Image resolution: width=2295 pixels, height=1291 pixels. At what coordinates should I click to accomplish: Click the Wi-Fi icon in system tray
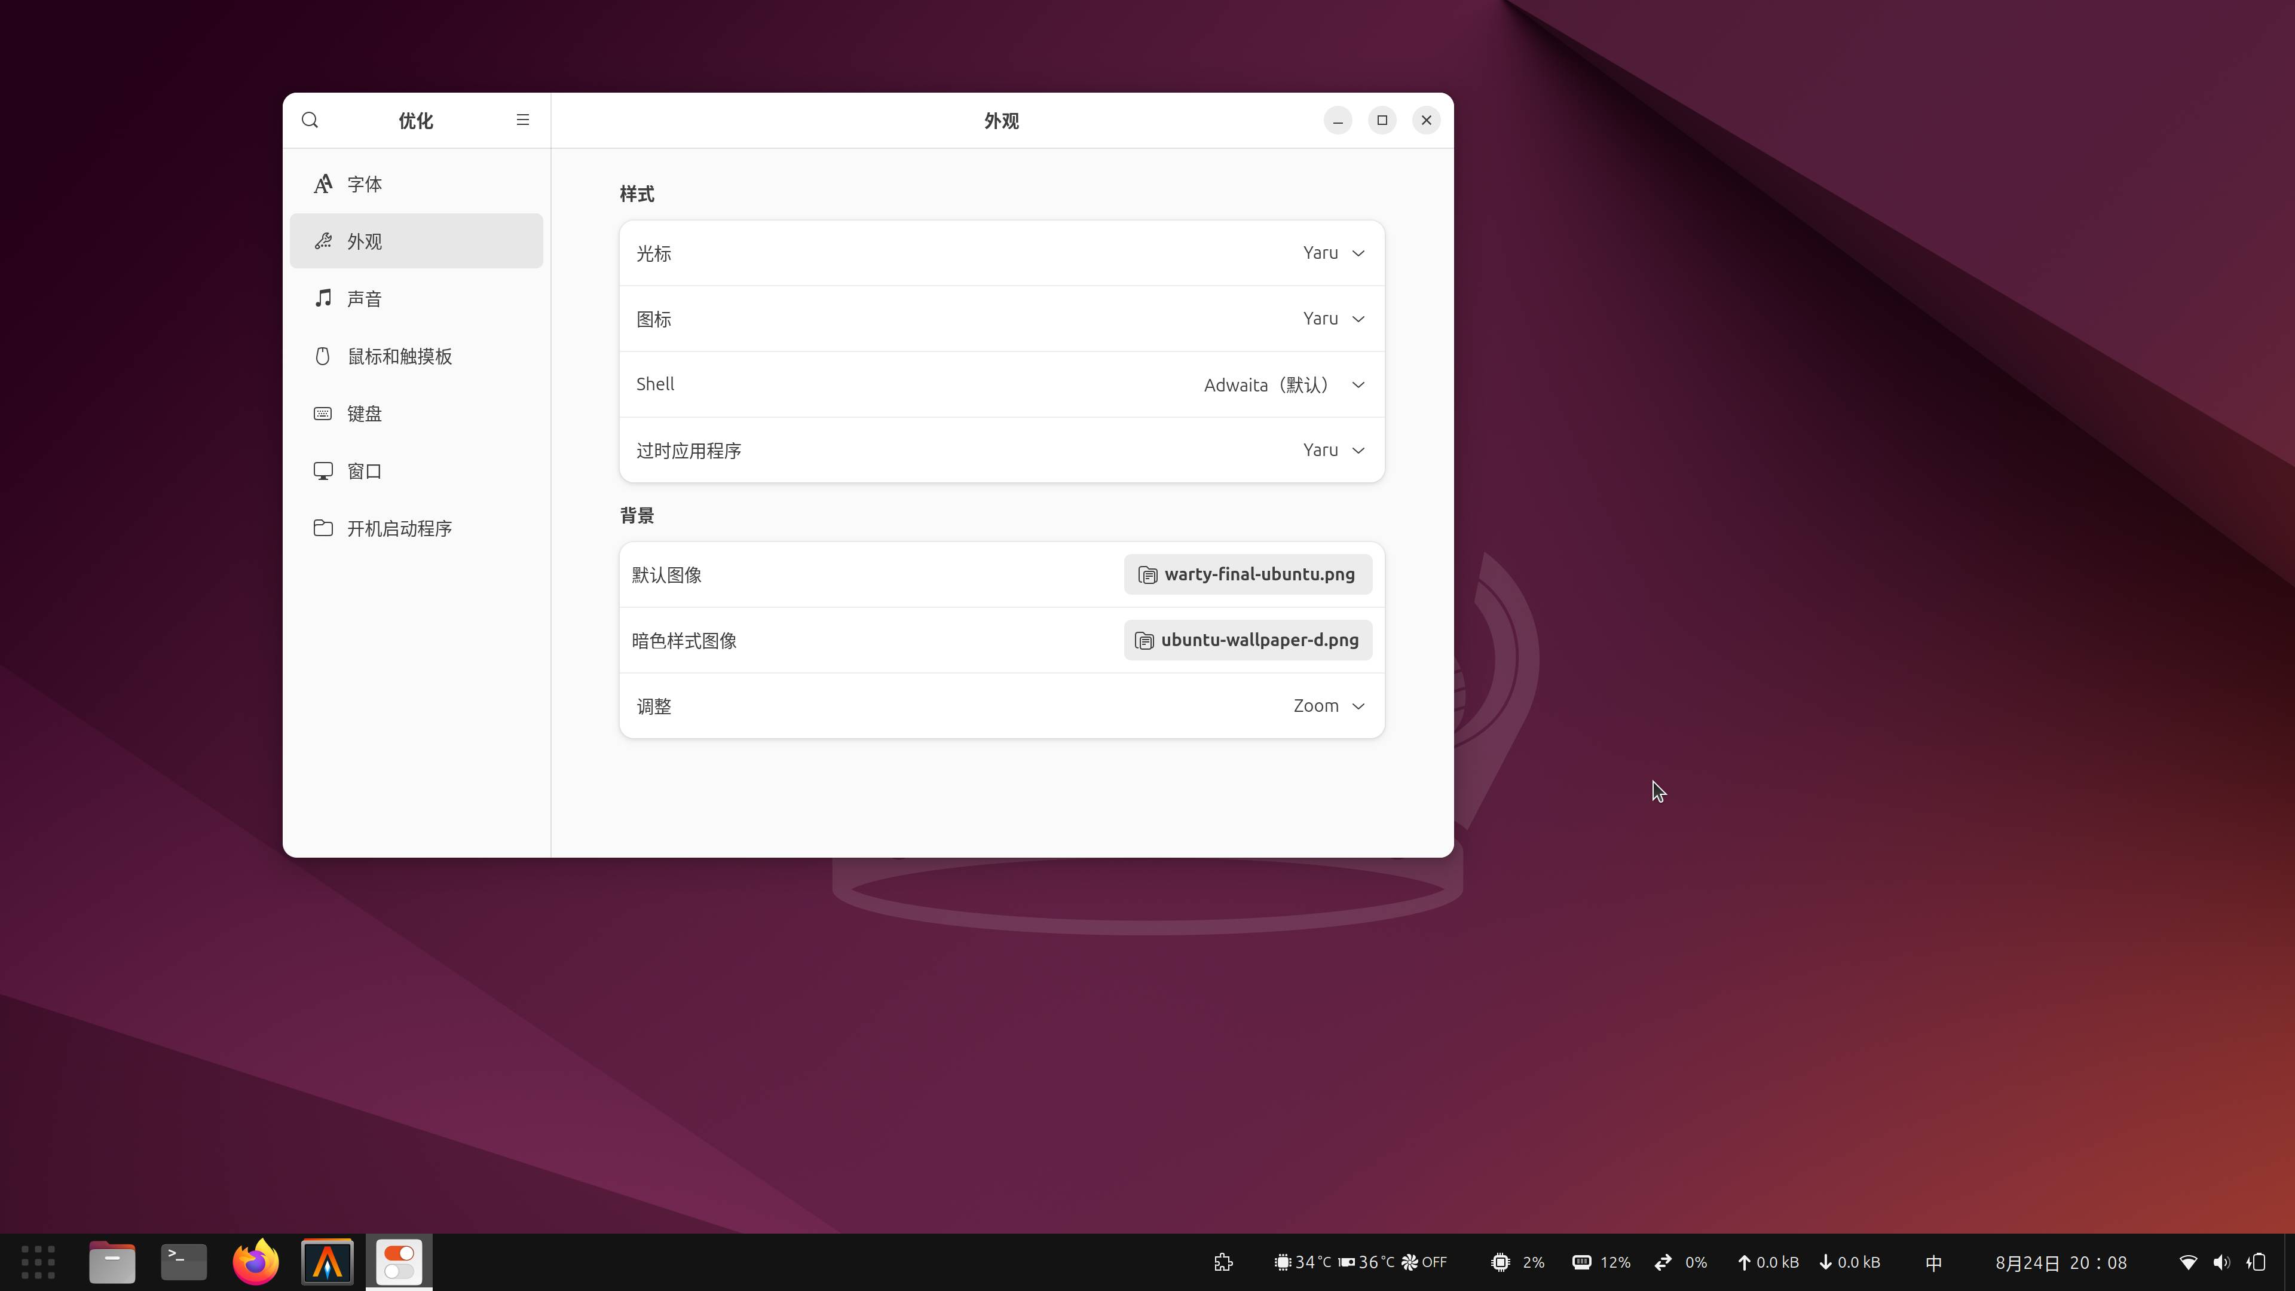(x=2188, y=1262)
